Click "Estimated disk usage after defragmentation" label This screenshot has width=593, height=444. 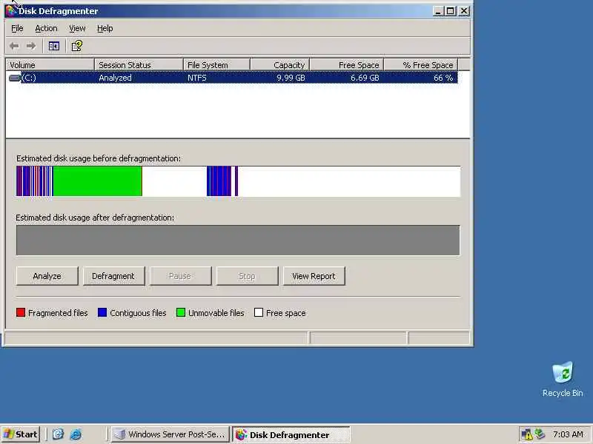click(x=95, y=218)
